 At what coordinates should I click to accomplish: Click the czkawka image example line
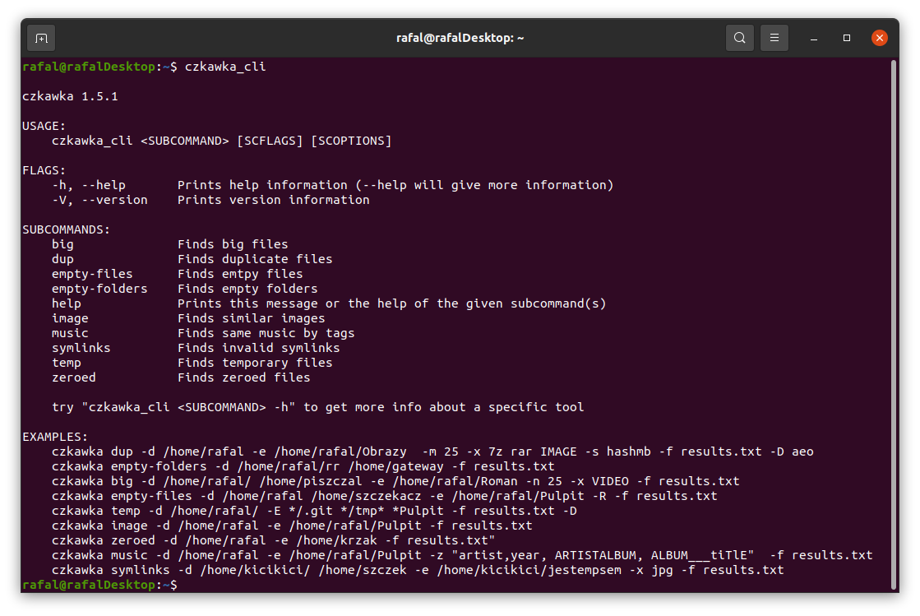pyautogui.click(x=292, y=526)
